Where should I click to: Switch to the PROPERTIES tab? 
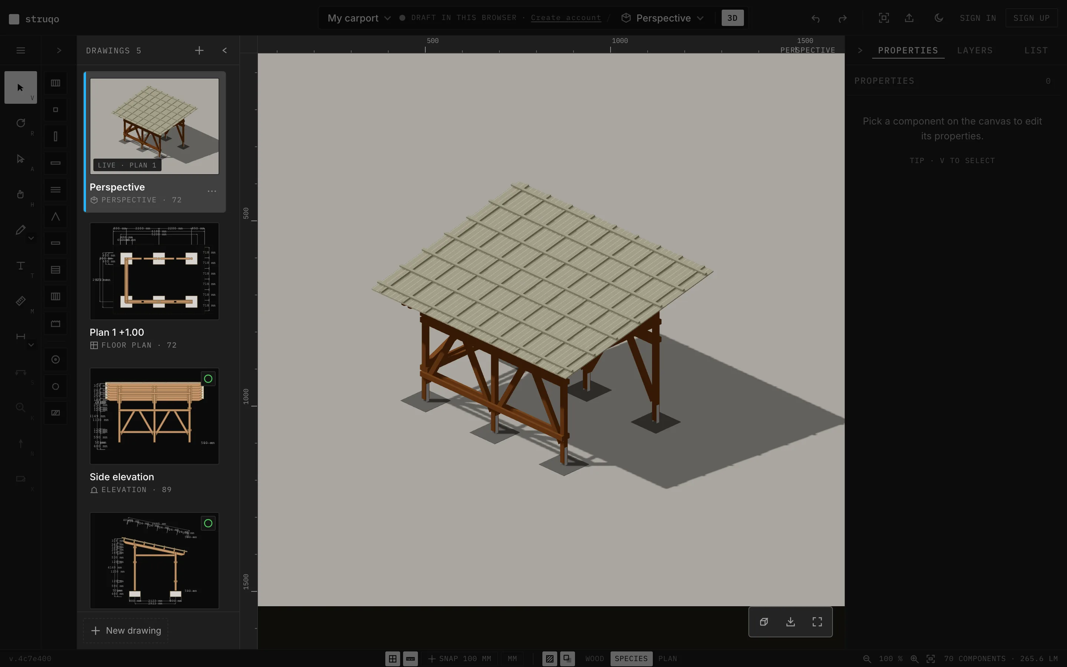(908, 50)
